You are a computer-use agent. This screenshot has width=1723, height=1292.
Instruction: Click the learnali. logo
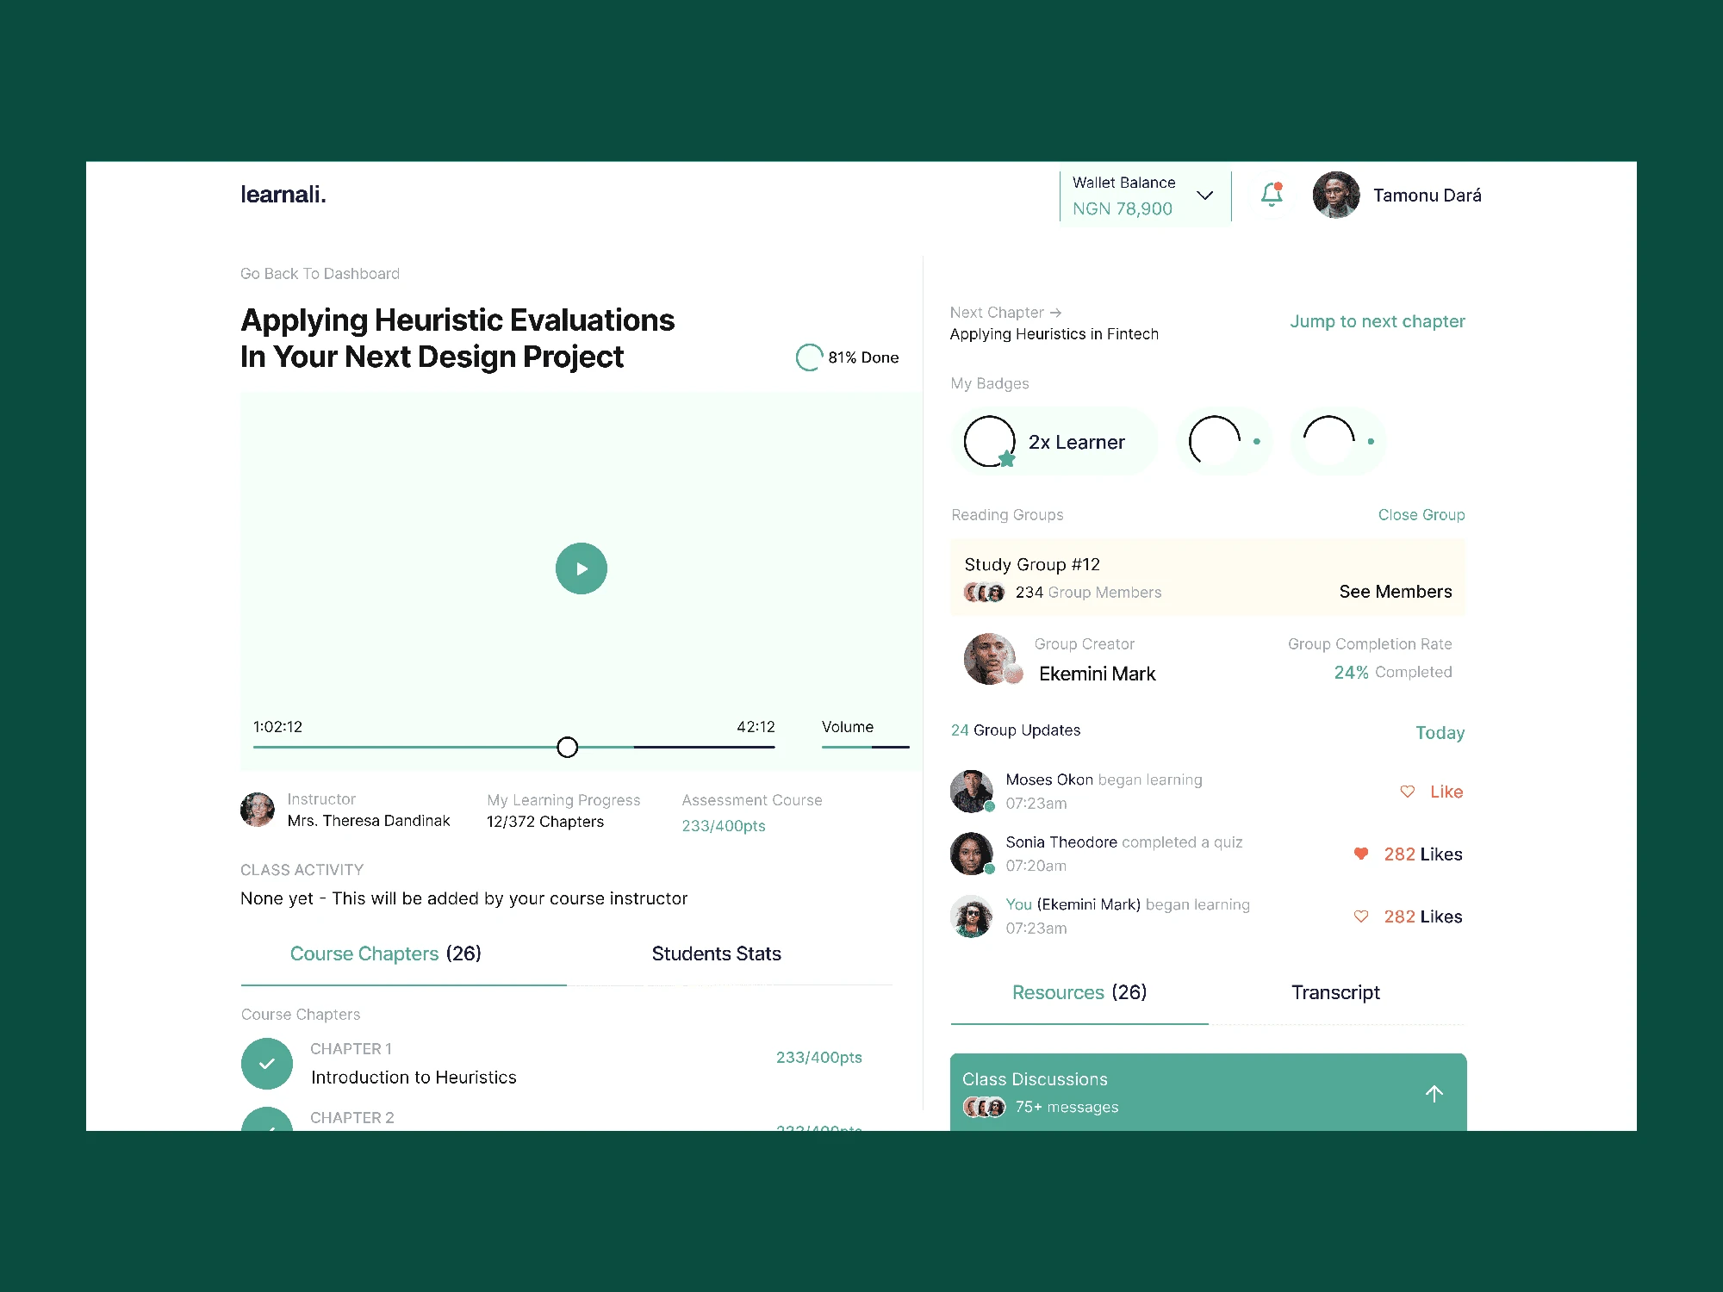(283, 195)
